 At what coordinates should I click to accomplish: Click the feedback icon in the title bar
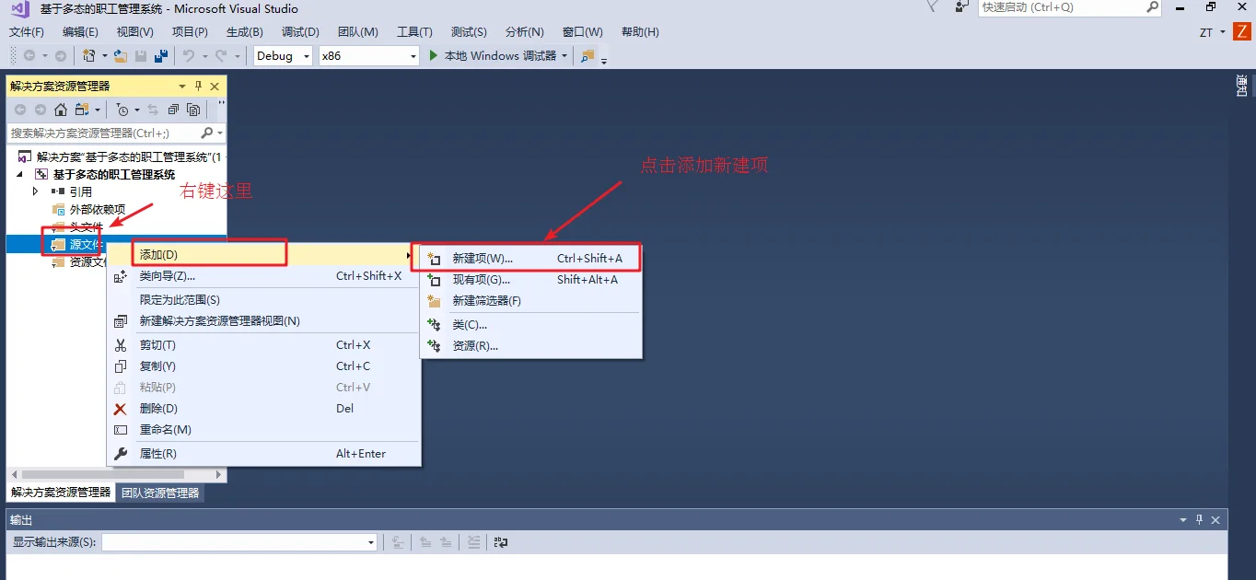[962, 6]
